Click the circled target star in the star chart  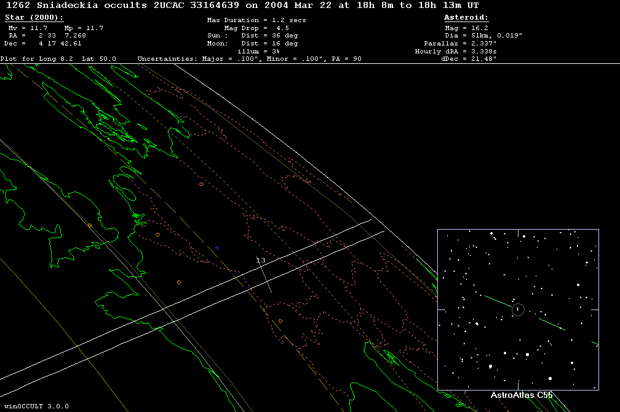tap(518, 309)
